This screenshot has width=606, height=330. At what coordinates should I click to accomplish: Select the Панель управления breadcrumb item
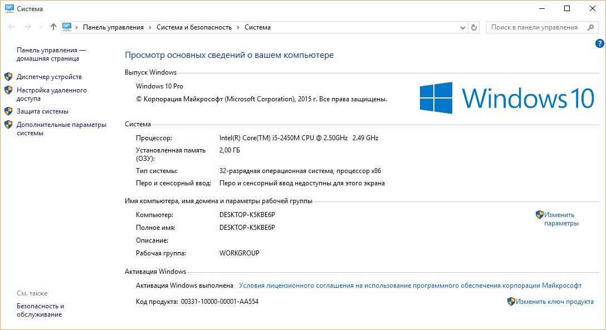[x=113, y=27]
